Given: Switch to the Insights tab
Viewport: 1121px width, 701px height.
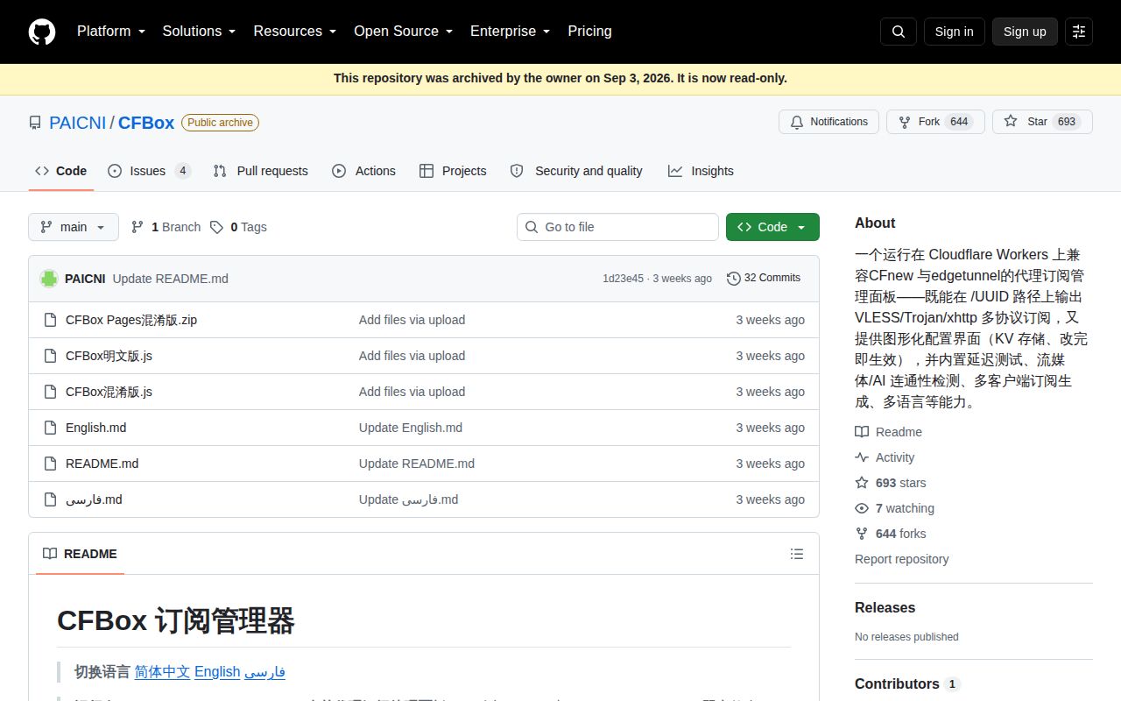Looking at the screenshot, I should [701, 171].
